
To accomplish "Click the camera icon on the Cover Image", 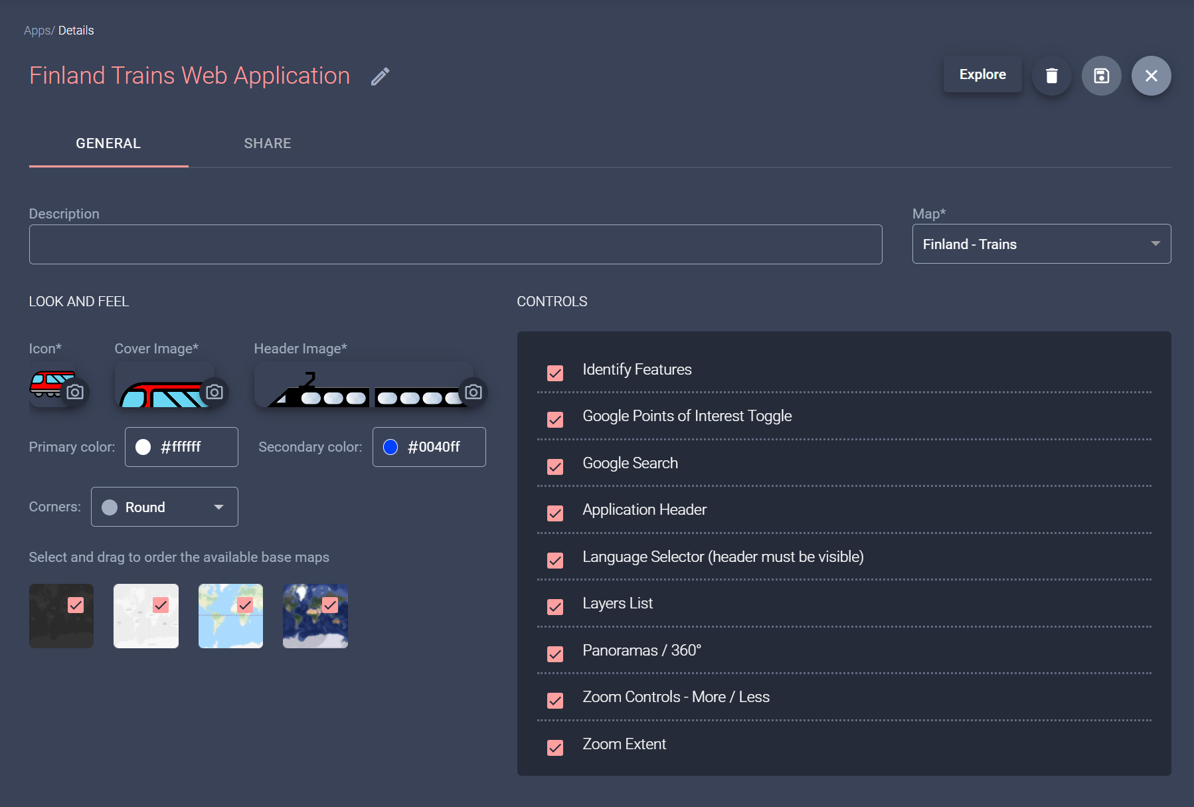I will click(214, 392).
